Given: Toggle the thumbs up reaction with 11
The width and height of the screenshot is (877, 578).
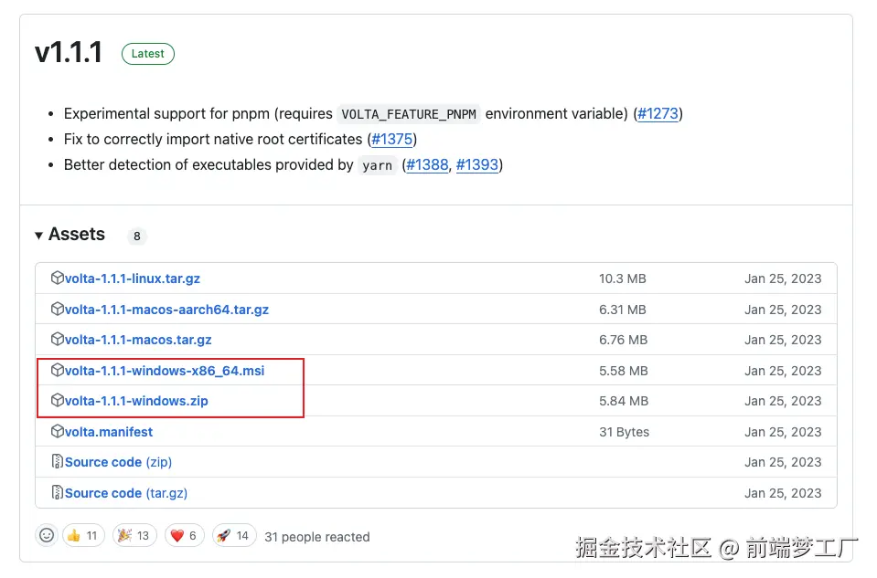Looking at the screenshot, I should [83, 536].
